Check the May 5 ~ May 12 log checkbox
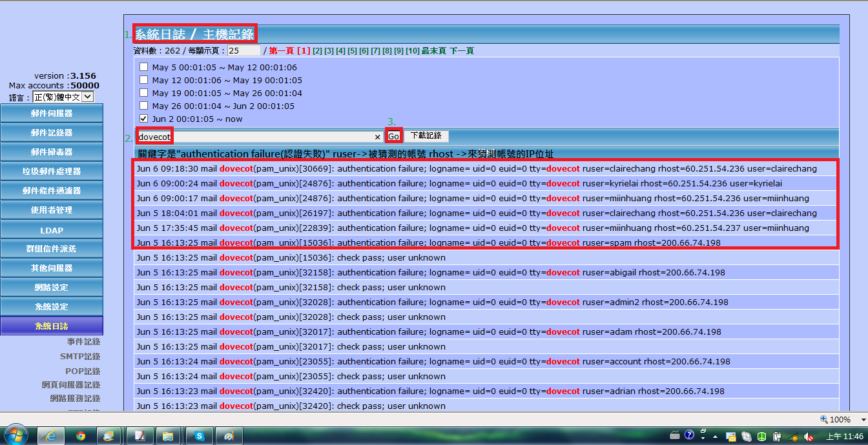868x445 pixels. click(144, 67)
